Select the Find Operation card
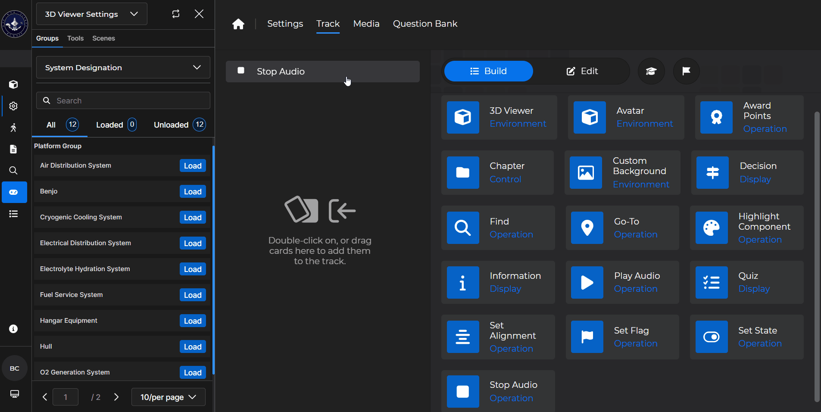 498,228
